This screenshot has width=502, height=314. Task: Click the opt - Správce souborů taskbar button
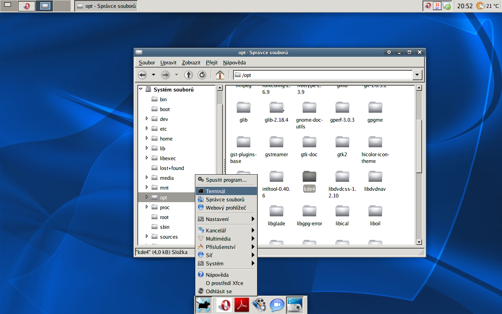pos(106,6)
